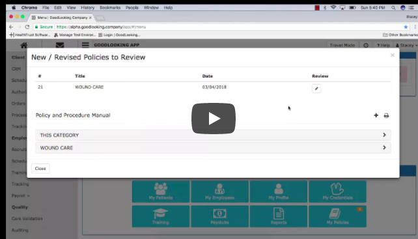Expand THIS CATEGORY section chevron
The height and width of the screenshot is (239, 418).
384,135
